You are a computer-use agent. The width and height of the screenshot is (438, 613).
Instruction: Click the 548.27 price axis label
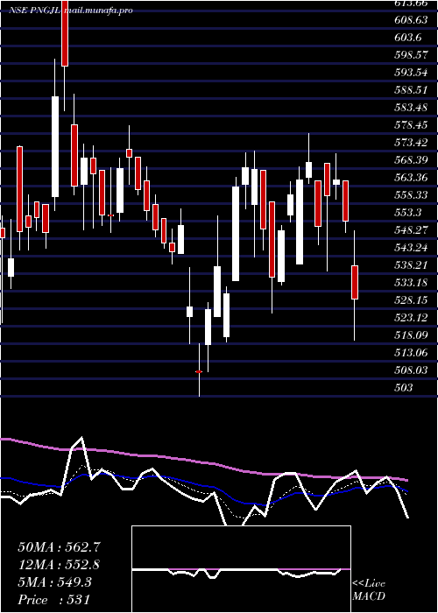pos(411,230)
